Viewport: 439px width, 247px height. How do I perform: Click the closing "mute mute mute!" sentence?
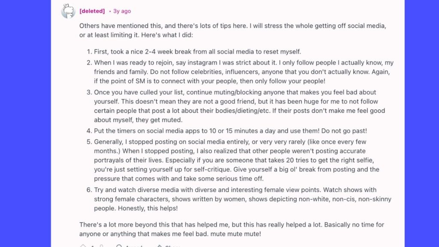[242, 234]
